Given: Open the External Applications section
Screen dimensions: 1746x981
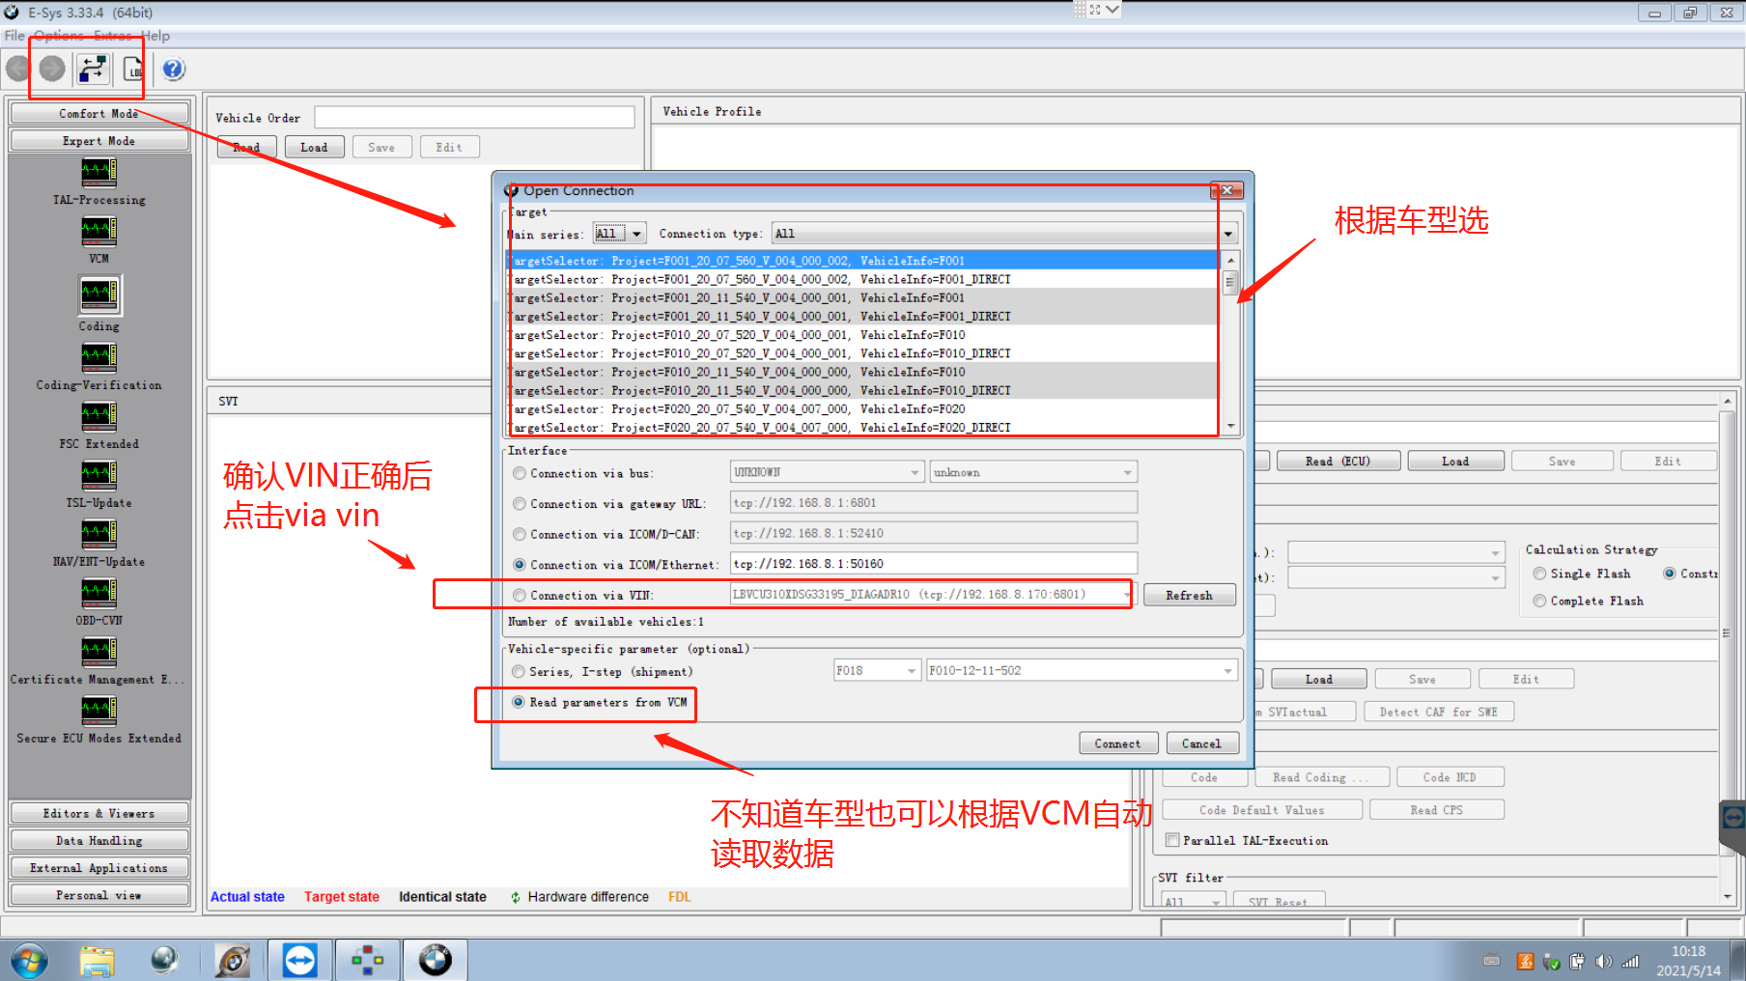Looking at the screenshot, I should click(99, 867).
